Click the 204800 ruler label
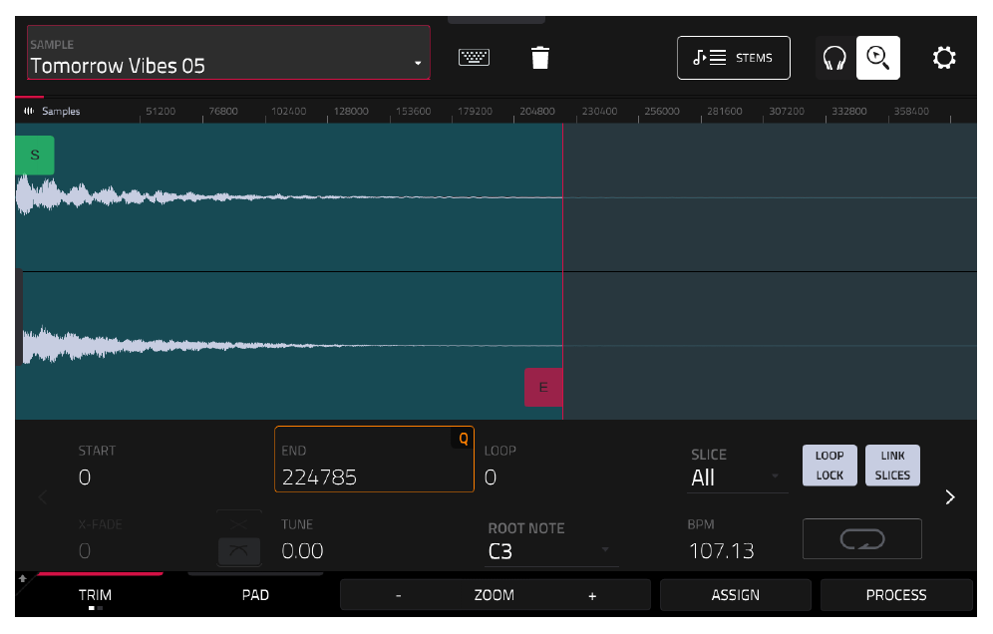 537,111
